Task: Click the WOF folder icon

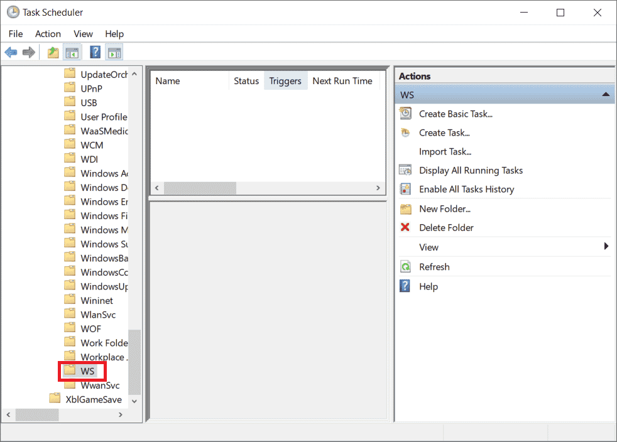Action: click(x=70, y=328)
